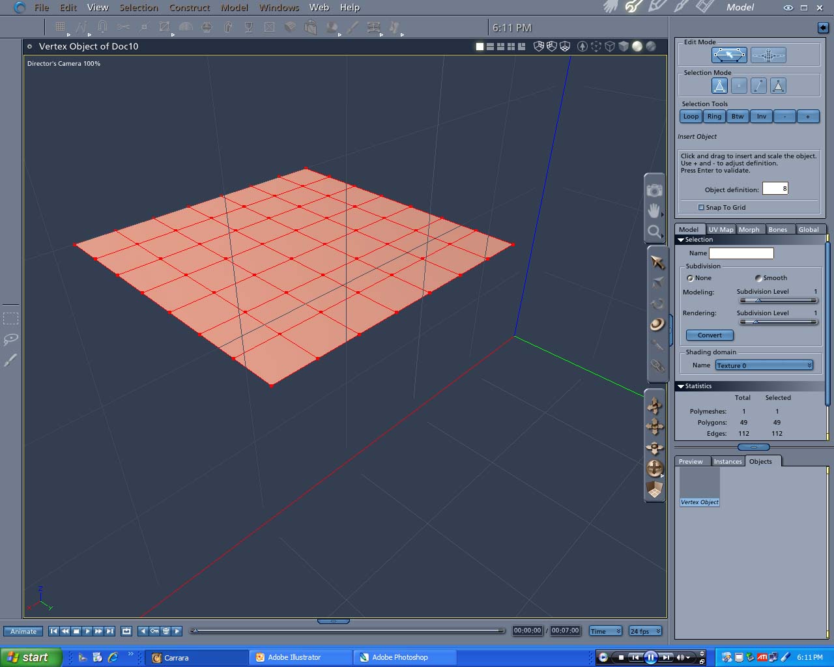Select the marquee selection tool
834x667 pixels.
pos(10,319)
